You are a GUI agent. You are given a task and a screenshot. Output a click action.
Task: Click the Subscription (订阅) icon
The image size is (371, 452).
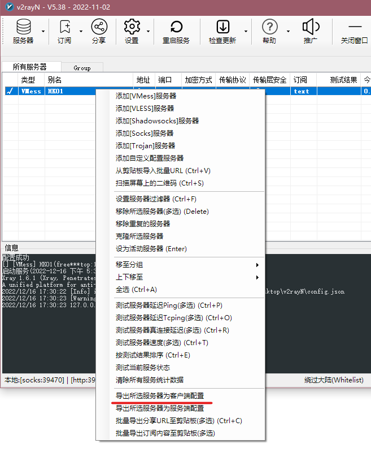64,27
